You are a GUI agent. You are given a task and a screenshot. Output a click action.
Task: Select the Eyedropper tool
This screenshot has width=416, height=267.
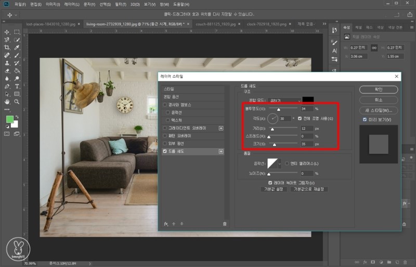click(x=17, y=47)
